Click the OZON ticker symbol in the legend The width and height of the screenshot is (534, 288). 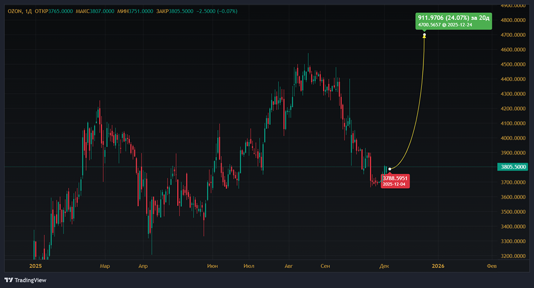coord(14,11)
